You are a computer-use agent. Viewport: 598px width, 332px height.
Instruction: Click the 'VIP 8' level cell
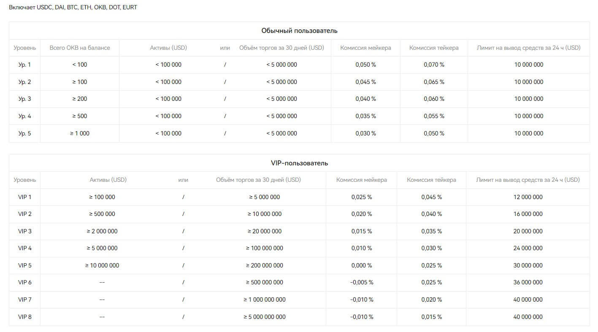pos(24,317)
